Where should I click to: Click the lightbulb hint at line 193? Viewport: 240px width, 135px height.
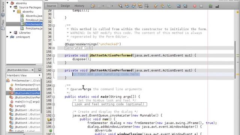point(49,119)
